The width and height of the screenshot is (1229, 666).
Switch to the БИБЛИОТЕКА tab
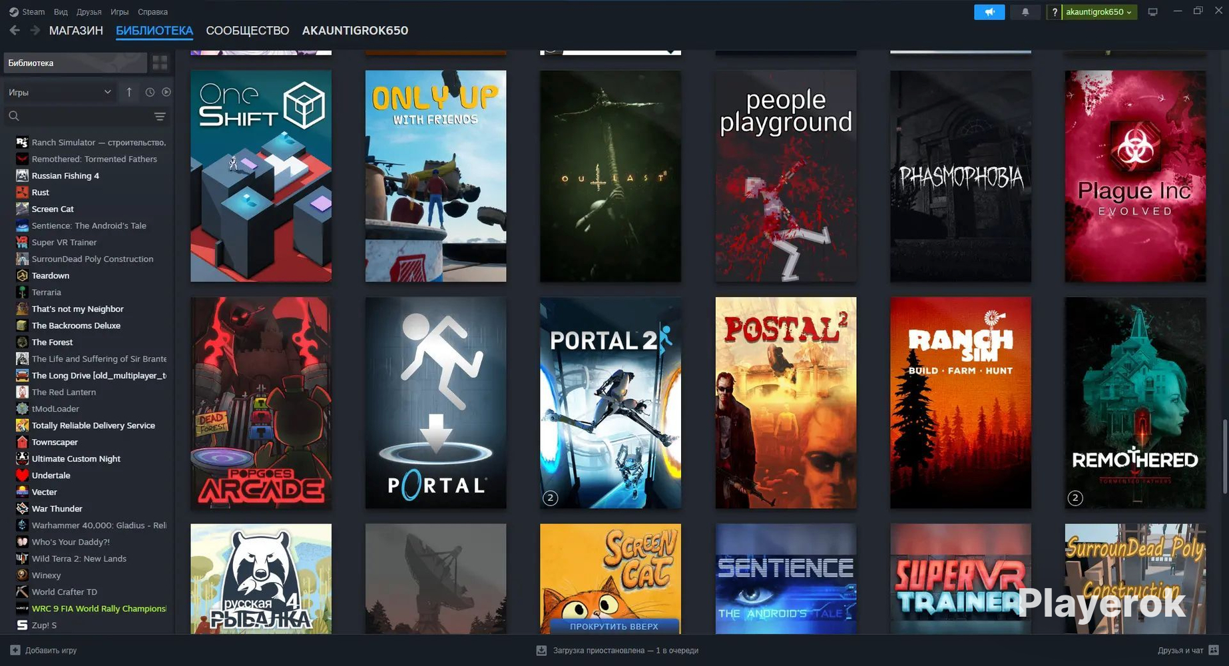click(154, 31)
